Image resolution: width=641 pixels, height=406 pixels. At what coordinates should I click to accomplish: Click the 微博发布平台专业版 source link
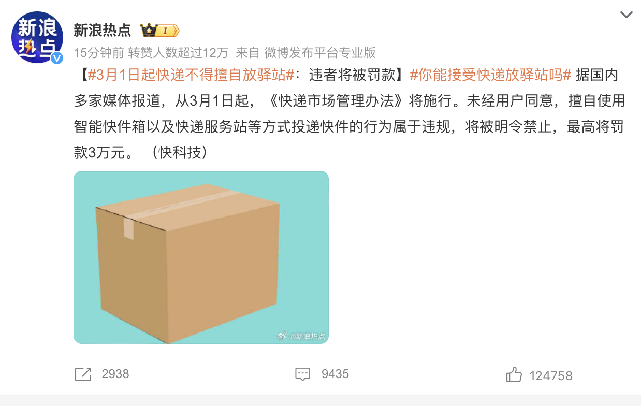[x=320, y=52]
